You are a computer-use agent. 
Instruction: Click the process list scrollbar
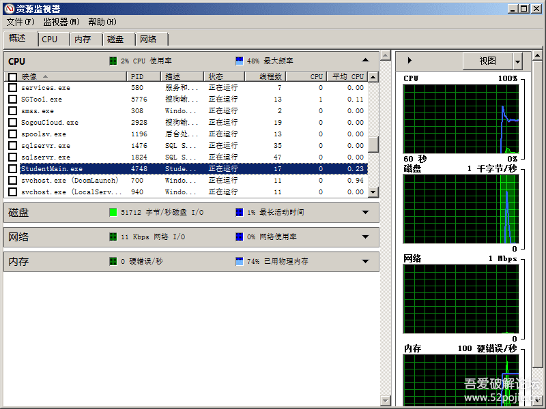[374, 143]
